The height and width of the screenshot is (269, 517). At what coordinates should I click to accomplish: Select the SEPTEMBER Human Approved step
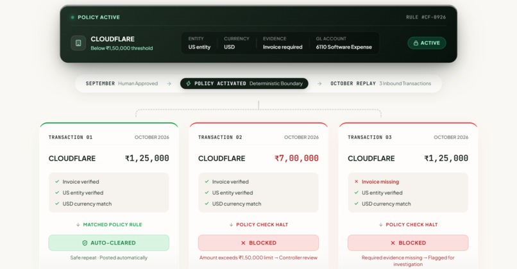(x=122, y=84)
